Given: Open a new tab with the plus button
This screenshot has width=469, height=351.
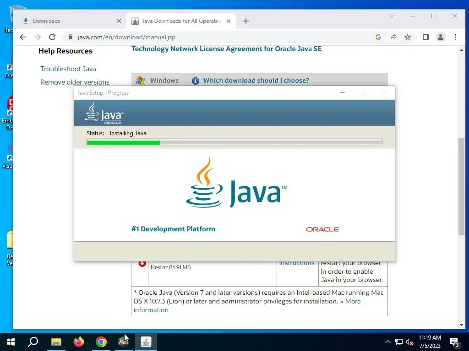Looking at the screenshot, I should click(246, 21).
